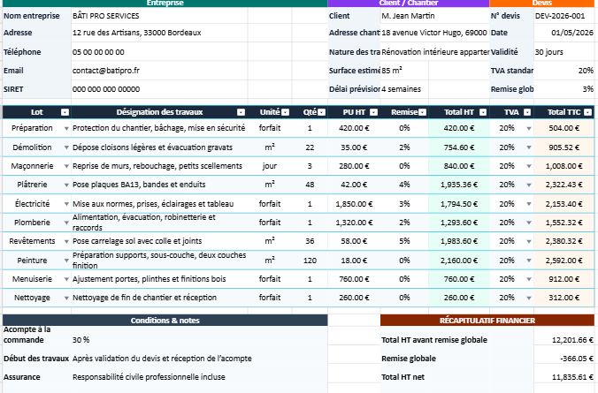This screenshot has width=598, height=393.
Task: Open the Total HT column filter
Action: [483, 112]
